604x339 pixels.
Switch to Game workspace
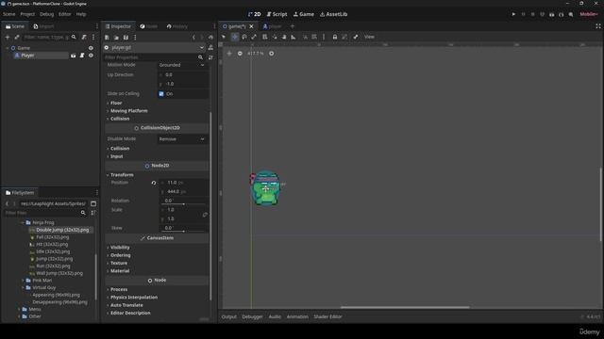304,14
